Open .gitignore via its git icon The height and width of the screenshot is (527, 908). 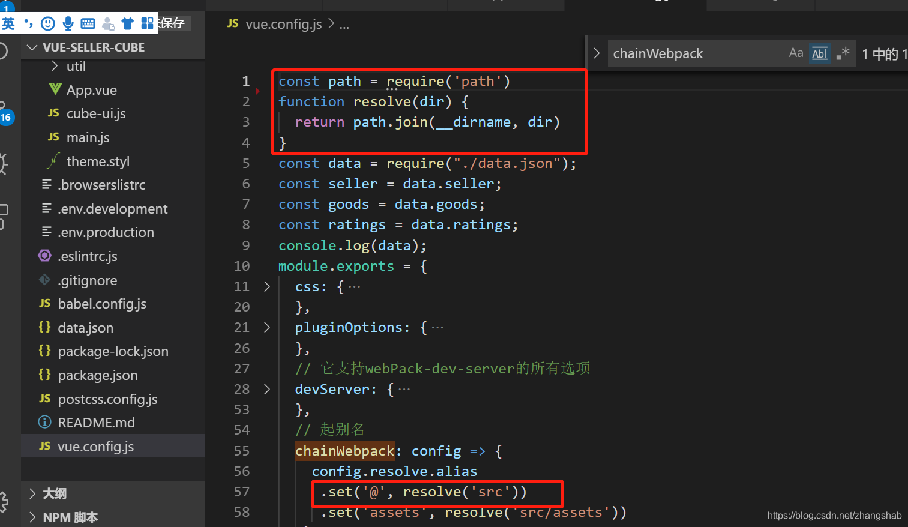tap(45, 280)
